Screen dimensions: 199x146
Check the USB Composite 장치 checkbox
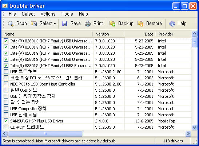[x=6, y=109]
